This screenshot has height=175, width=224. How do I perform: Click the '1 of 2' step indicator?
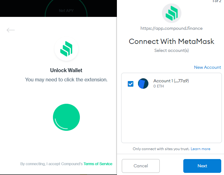click(x=217, y=2)
